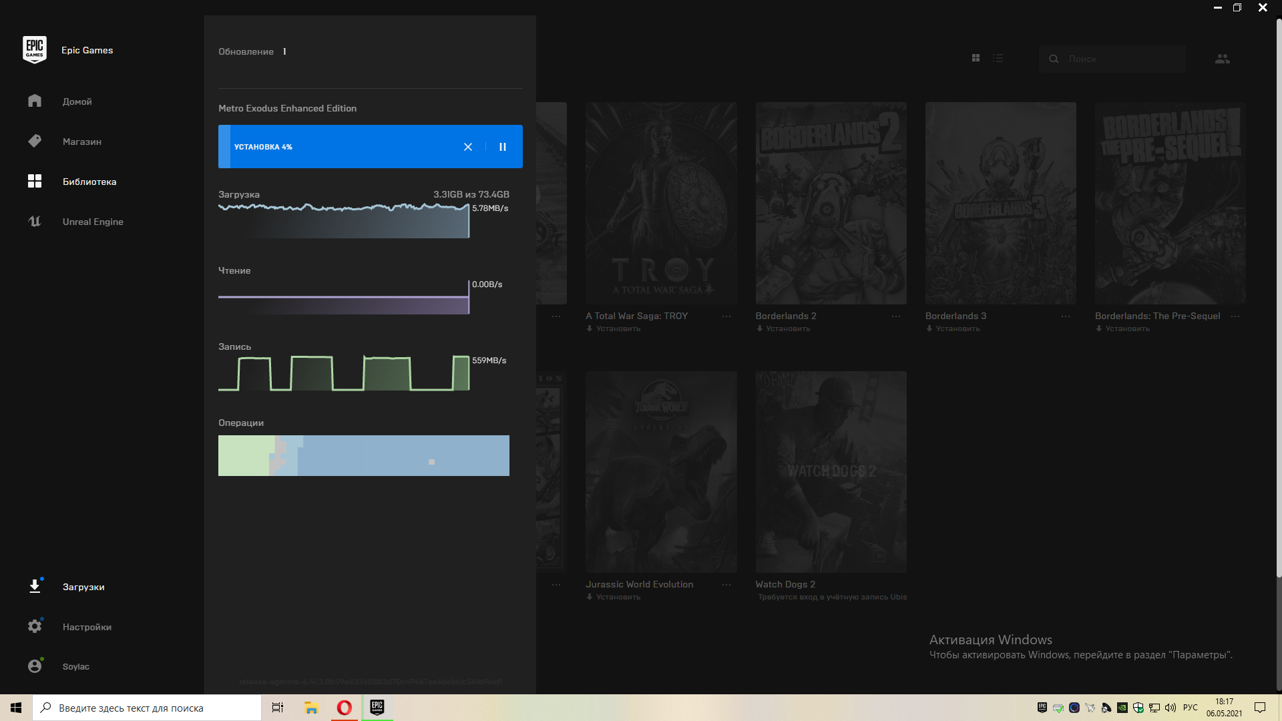Viewport: 1282px width, 721px height.
Task: Switch library to list view
Action: click(x=998, y=59)
